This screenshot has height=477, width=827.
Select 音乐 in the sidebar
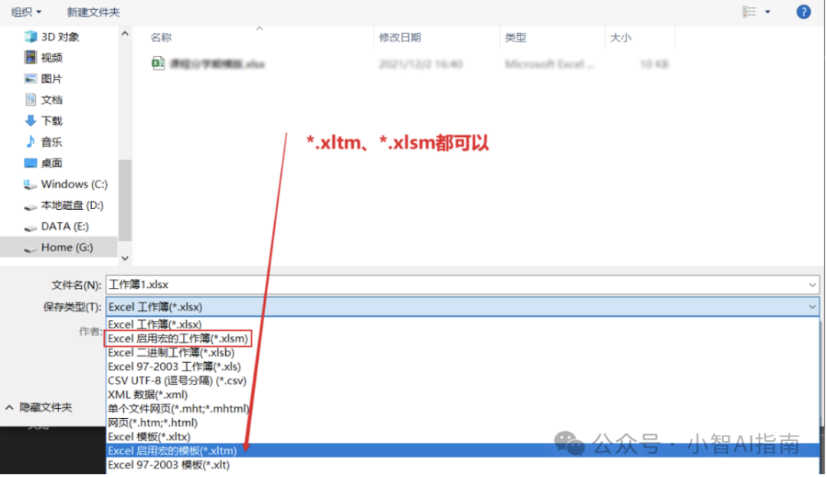point(52,142)
